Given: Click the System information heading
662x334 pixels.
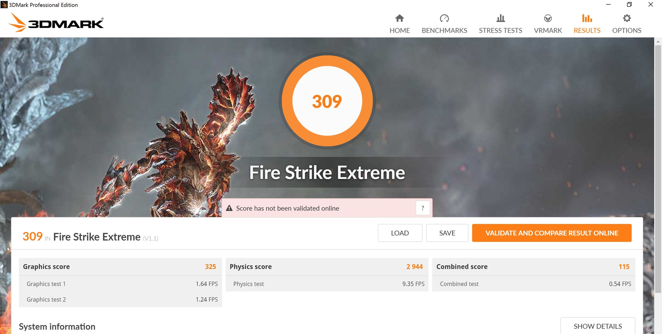Looking at the screenshot, I should coord(57,326).
